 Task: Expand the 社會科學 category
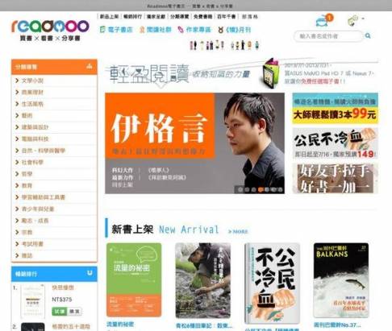[x=54, y=162]
